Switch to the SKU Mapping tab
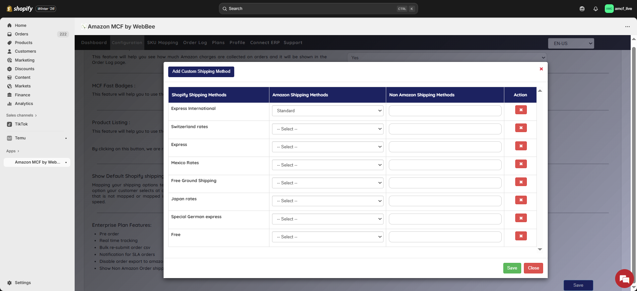Screen dimensions: 637x291 [163, 43]
